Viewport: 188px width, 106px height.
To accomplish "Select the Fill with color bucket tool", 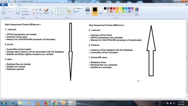I will click(x=37, y=10).
